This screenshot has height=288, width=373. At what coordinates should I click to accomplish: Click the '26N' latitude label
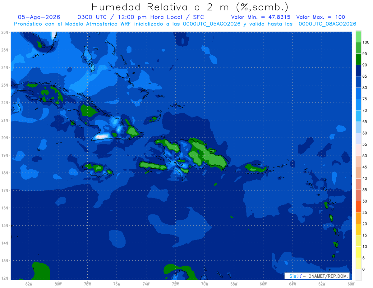tap(4, 32)
